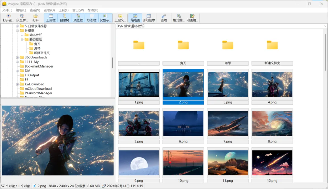
Task: Select the 12.png meteor thumbnail
Action: point(272,163)
